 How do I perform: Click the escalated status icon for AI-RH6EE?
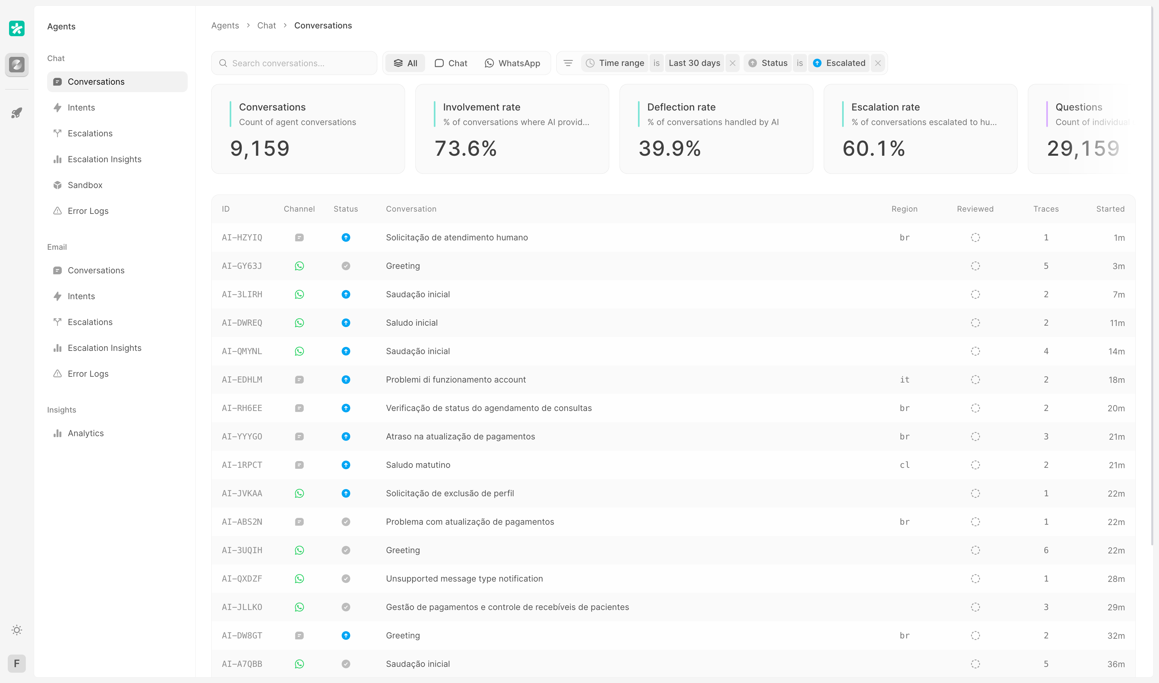[x=346, y=408]
